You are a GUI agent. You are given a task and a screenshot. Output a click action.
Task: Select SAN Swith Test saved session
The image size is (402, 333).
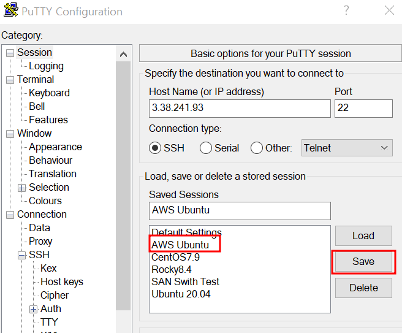[185, 281]
